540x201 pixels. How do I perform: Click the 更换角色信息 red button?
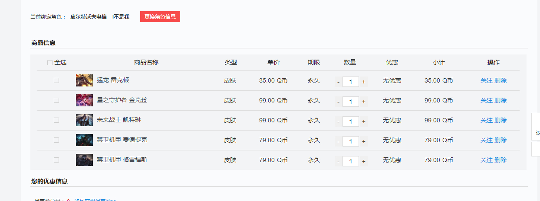click(160, 16)
